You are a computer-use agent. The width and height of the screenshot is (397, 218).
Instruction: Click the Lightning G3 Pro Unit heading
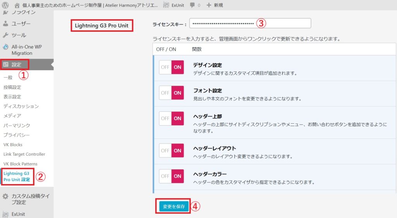point(102,26)
